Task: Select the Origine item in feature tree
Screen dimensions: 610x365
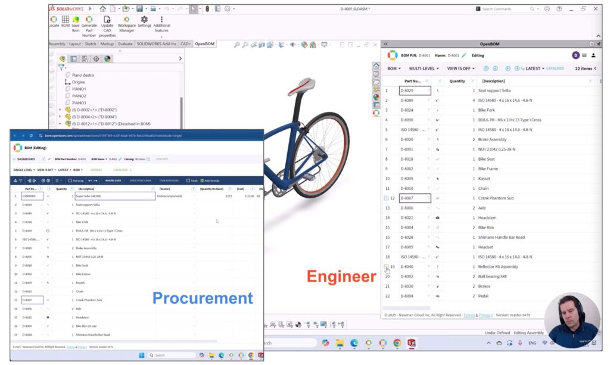Action: click(78, 82)
